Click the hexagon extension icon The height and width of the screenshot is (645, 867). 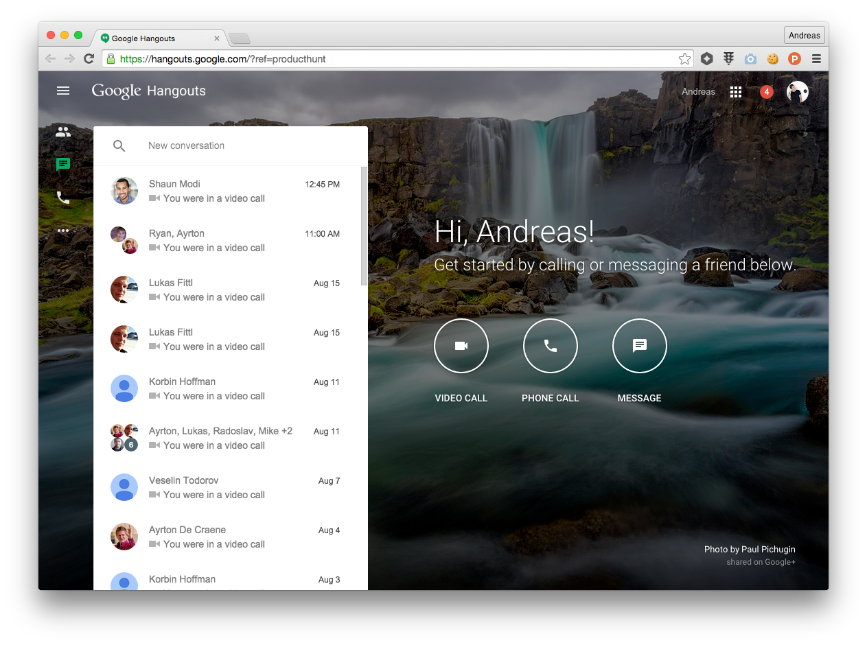pyautogui.click(x=707, y=59)
